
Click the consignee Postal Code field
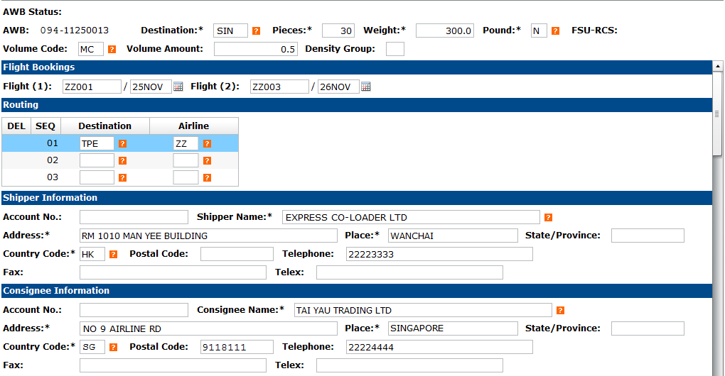pos(237,347)
